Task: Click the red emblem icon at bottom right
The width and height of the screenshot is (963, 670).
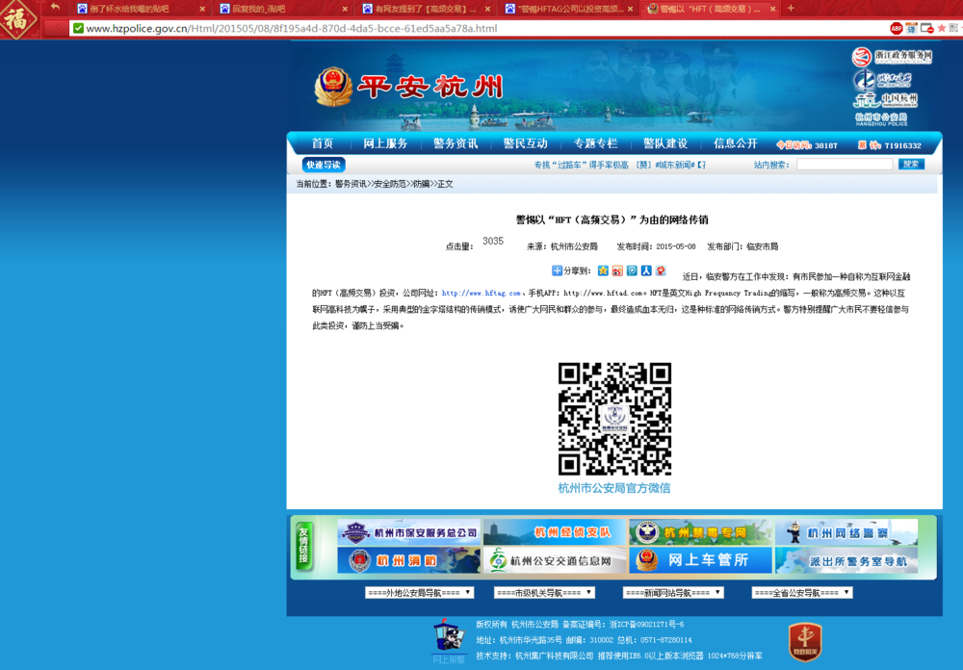Action: [x=807, y=641]
